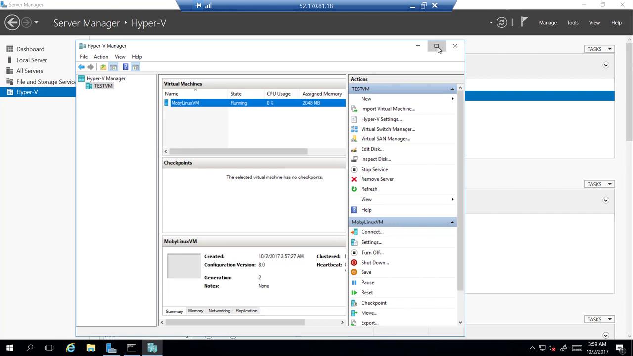
Task: Open the Action menu in Hyper-V Manager
Action: point(101,57)
